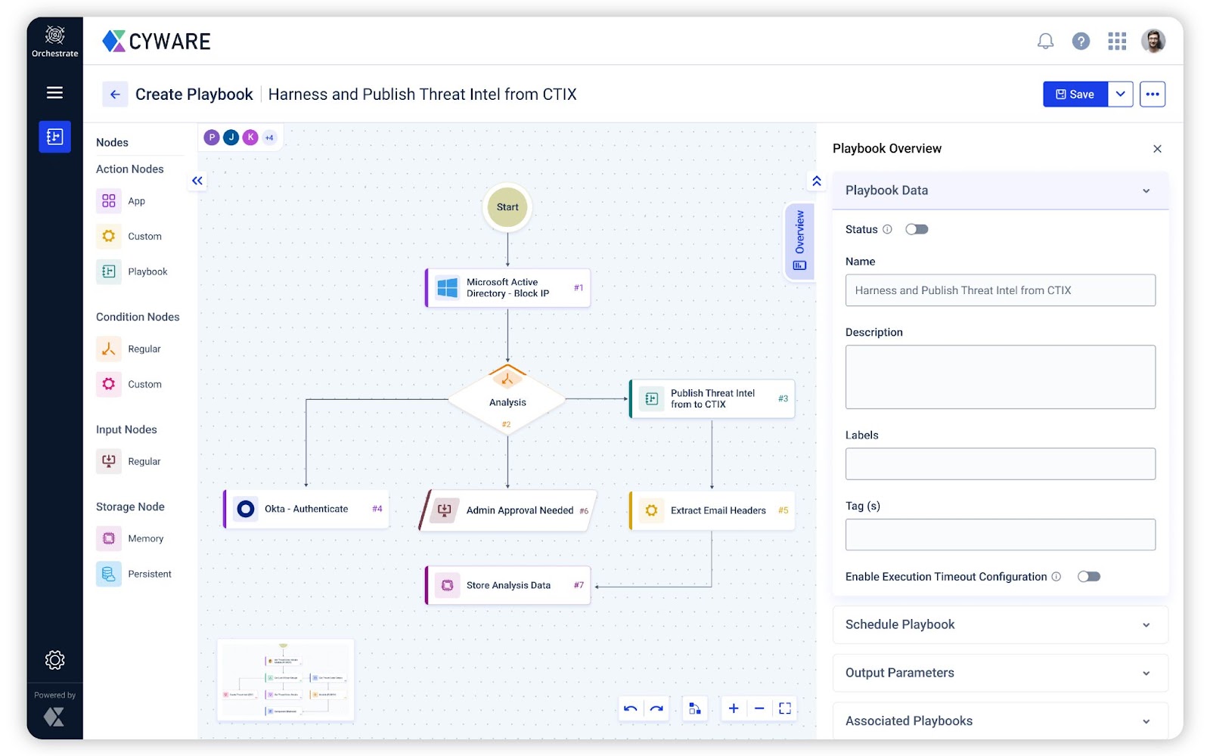Close the Playbook Overview panel
The height and width of the screenshot is (756, 1210).
coord(1157,149)
